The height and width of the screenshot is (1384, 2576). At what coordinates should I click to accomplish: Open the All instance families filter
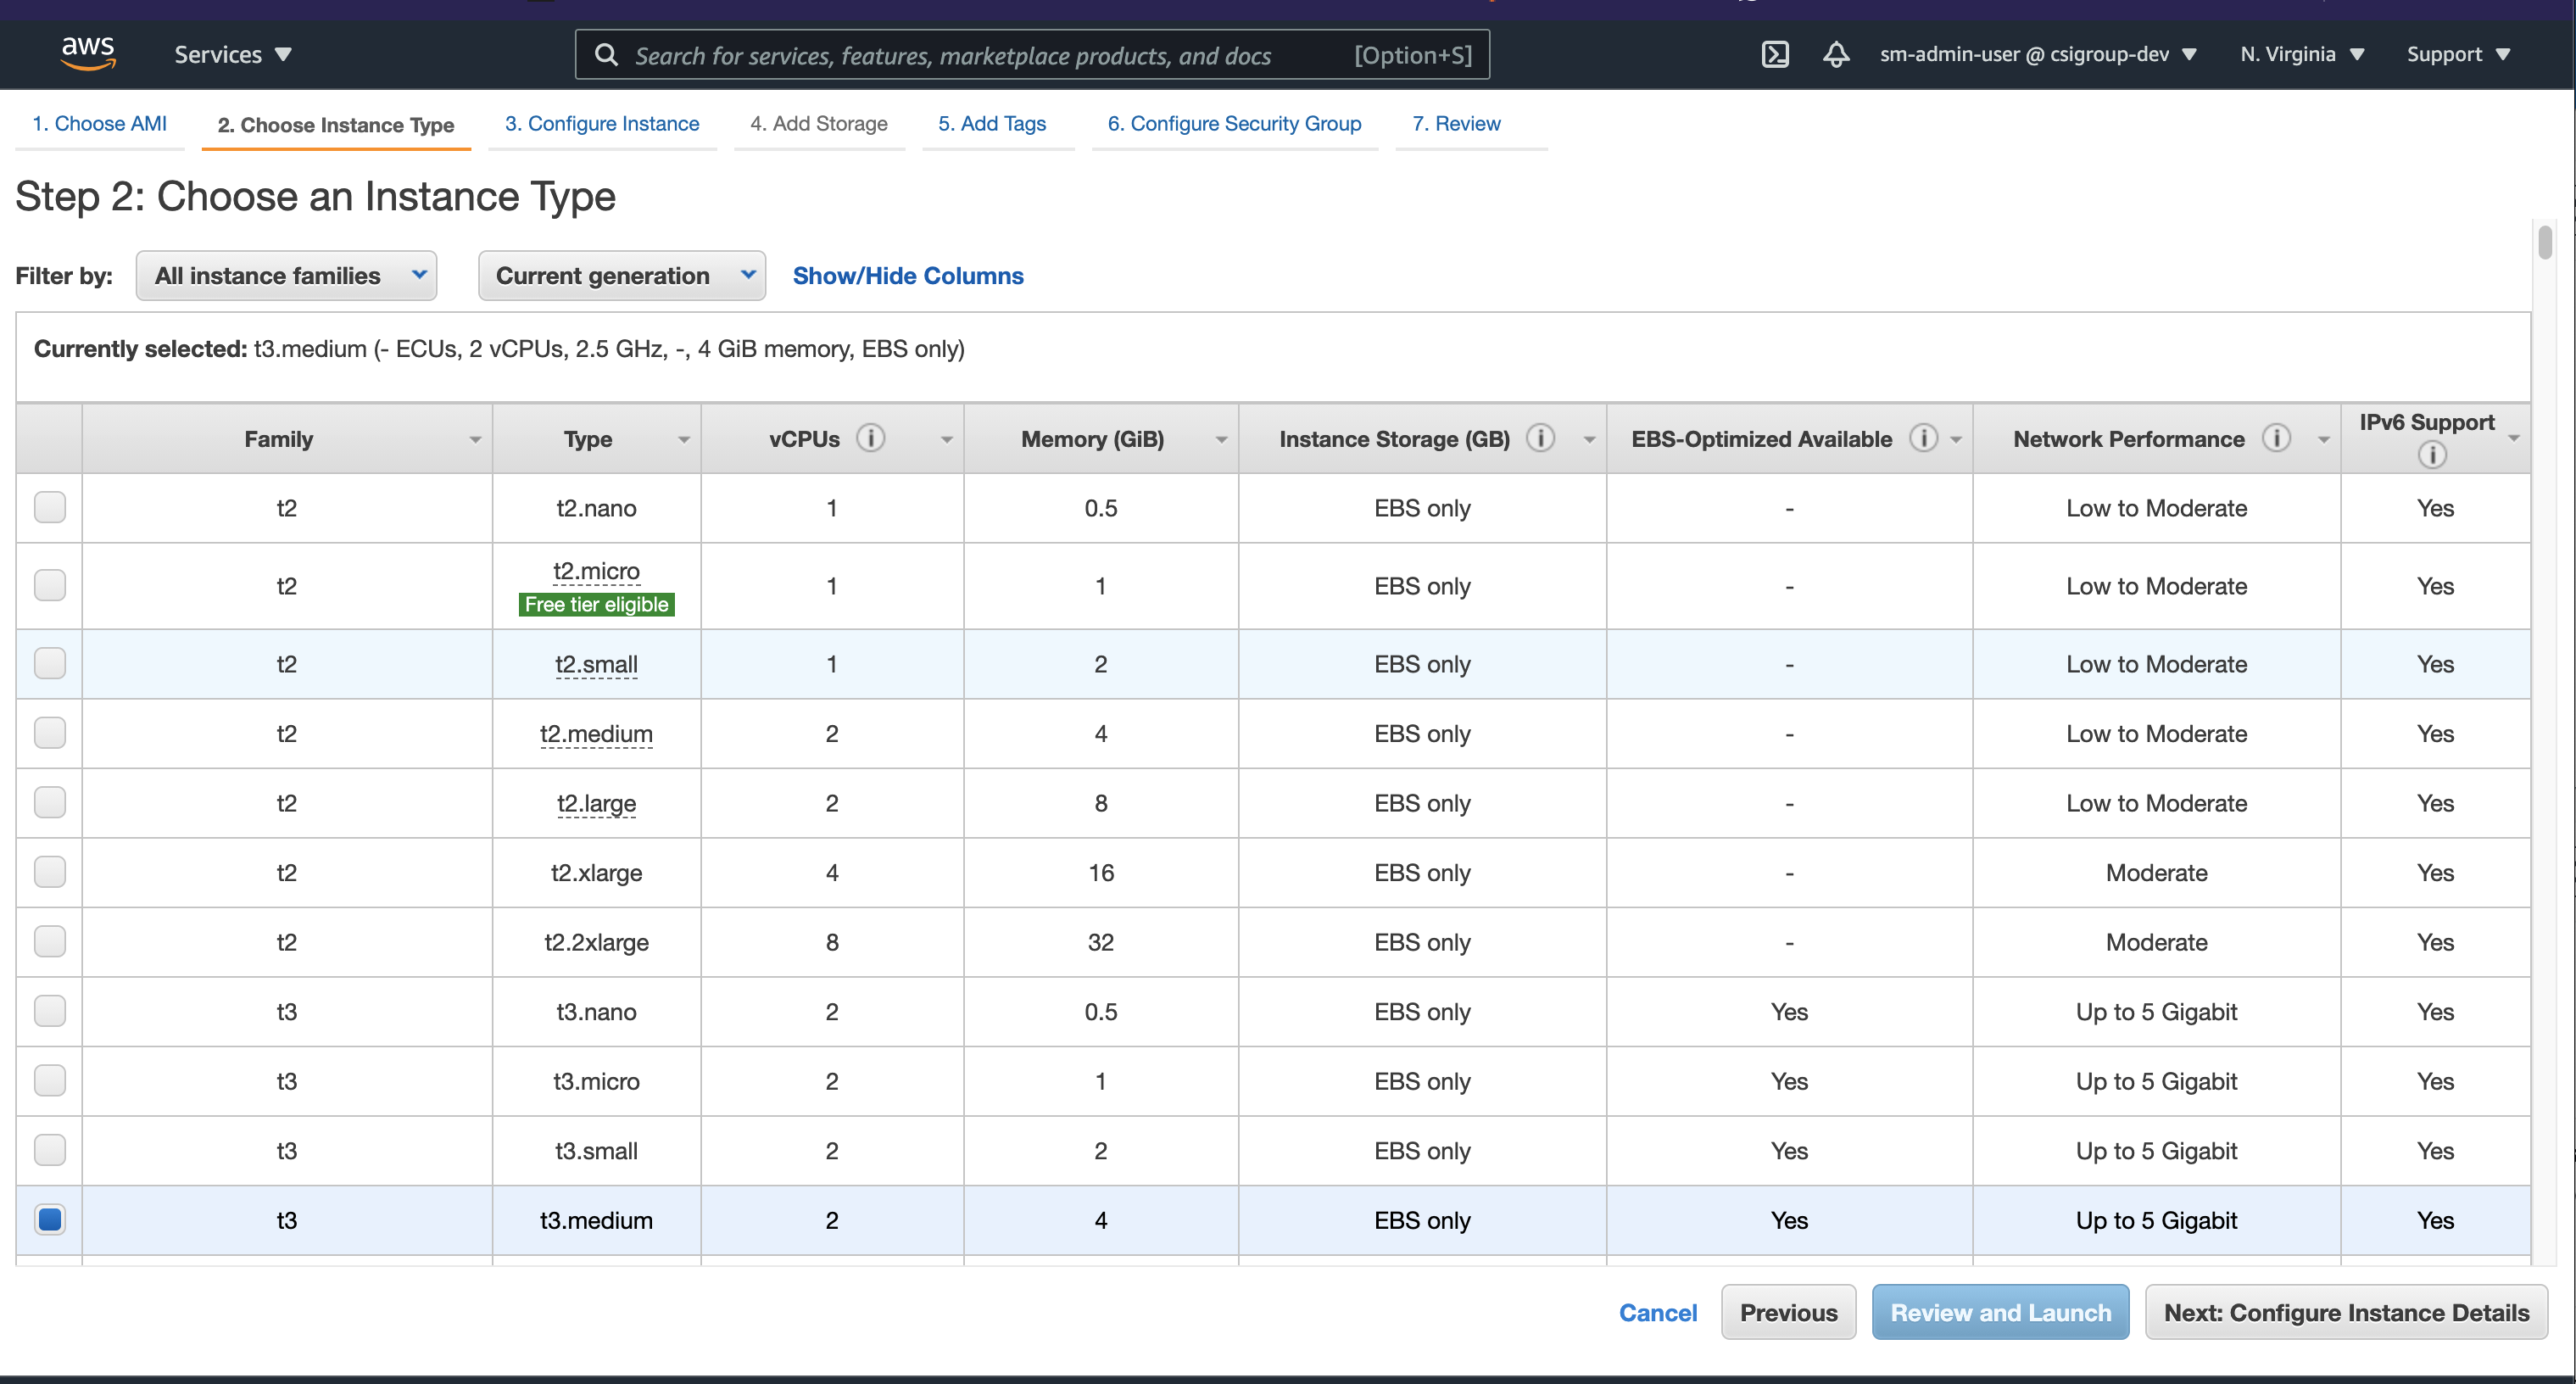point(287,275)
